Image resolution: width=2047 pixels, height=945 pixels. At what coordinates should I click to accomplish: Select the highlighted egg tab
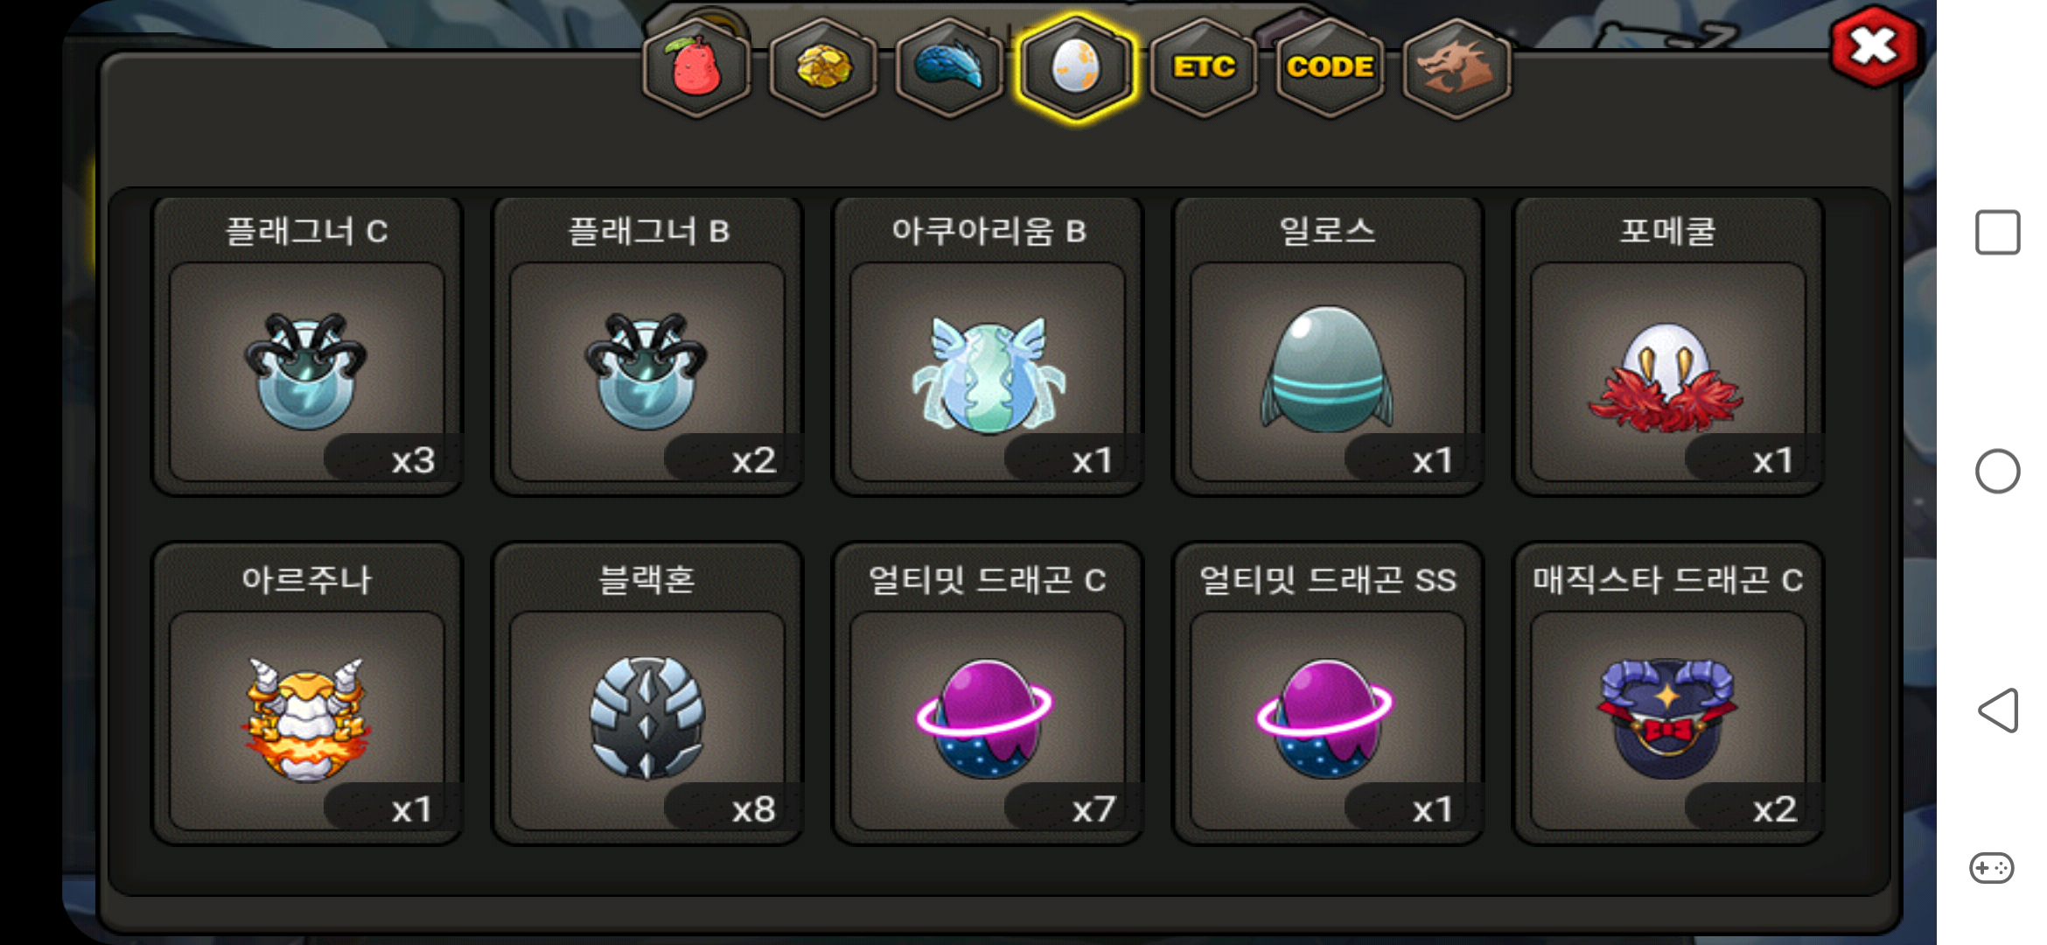click(1076, 68)
